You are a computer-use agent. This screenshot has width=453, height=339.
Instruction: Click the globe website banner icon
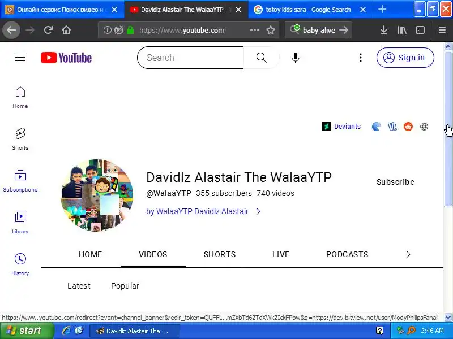pyautogui.click(x=424, y=126)
